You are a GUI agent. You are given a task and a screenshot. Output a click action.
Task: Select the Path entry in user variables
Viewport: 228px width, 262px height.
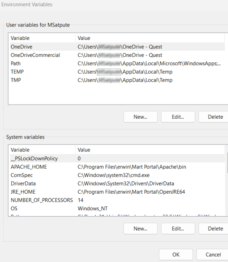tap(16, 64)
